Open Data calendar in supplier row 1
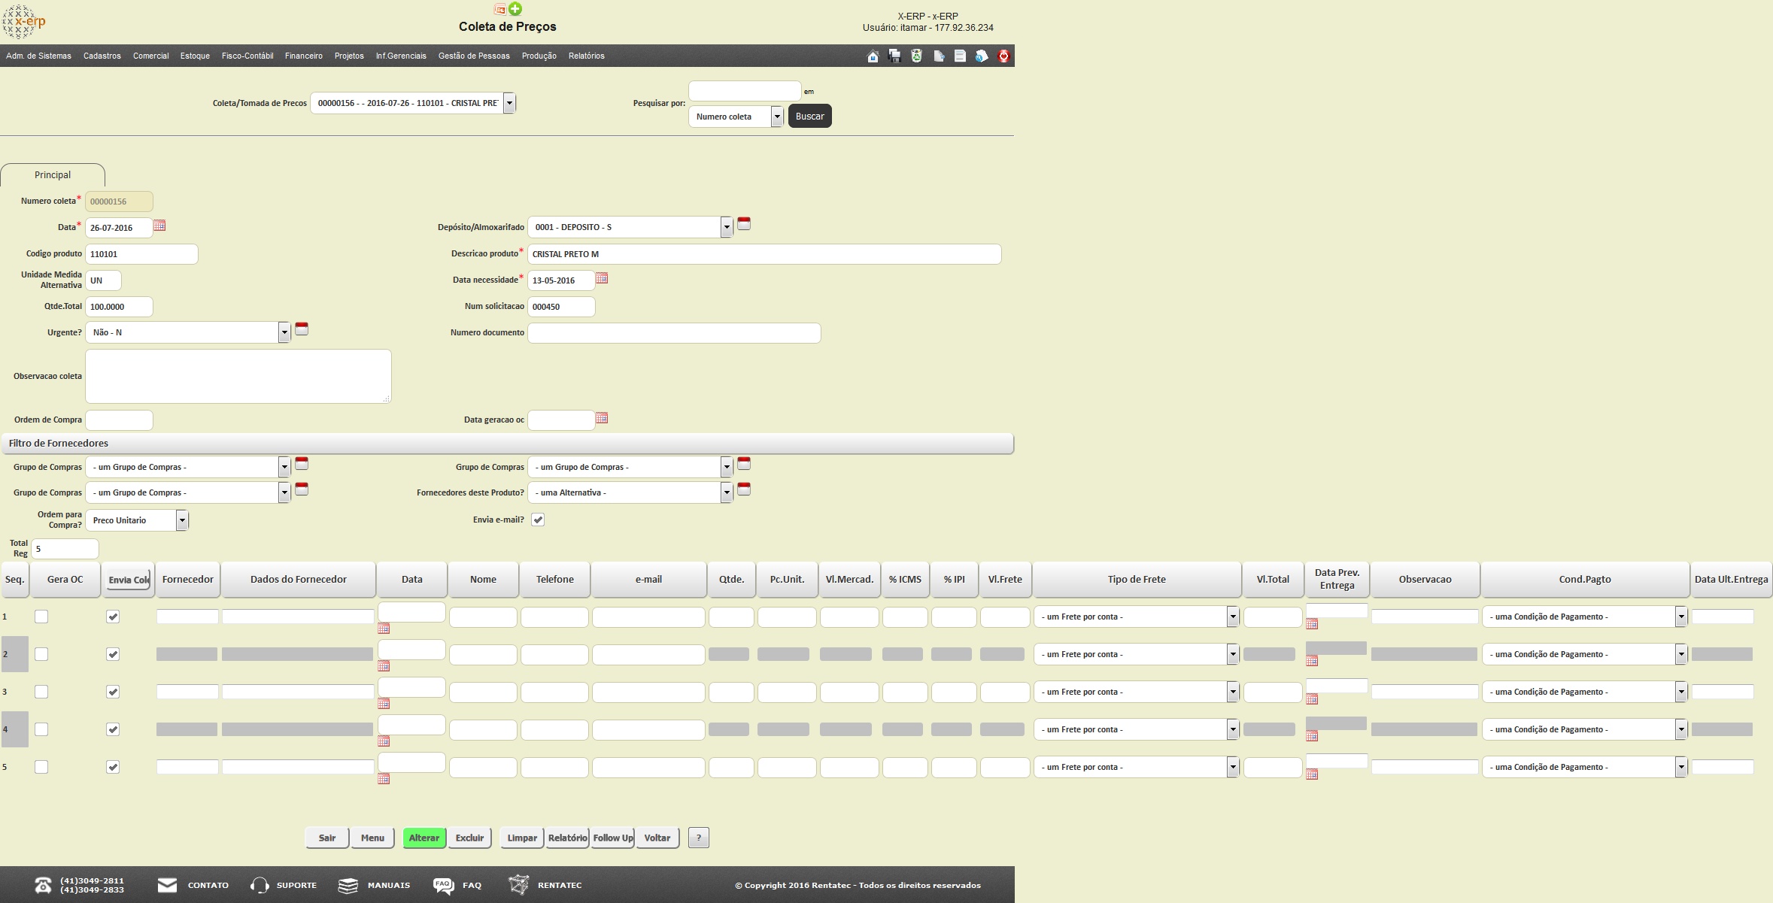1773x903 pixels. 384,629
